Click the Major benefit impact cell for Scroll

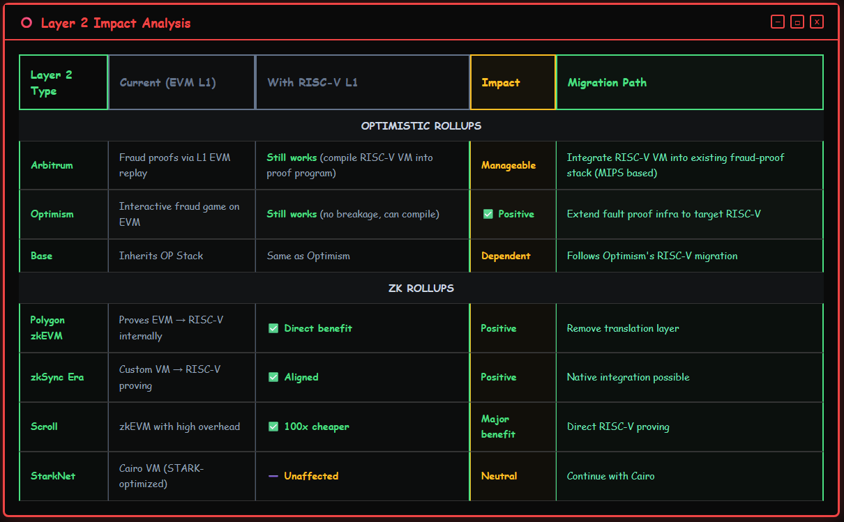pos(513,427)
